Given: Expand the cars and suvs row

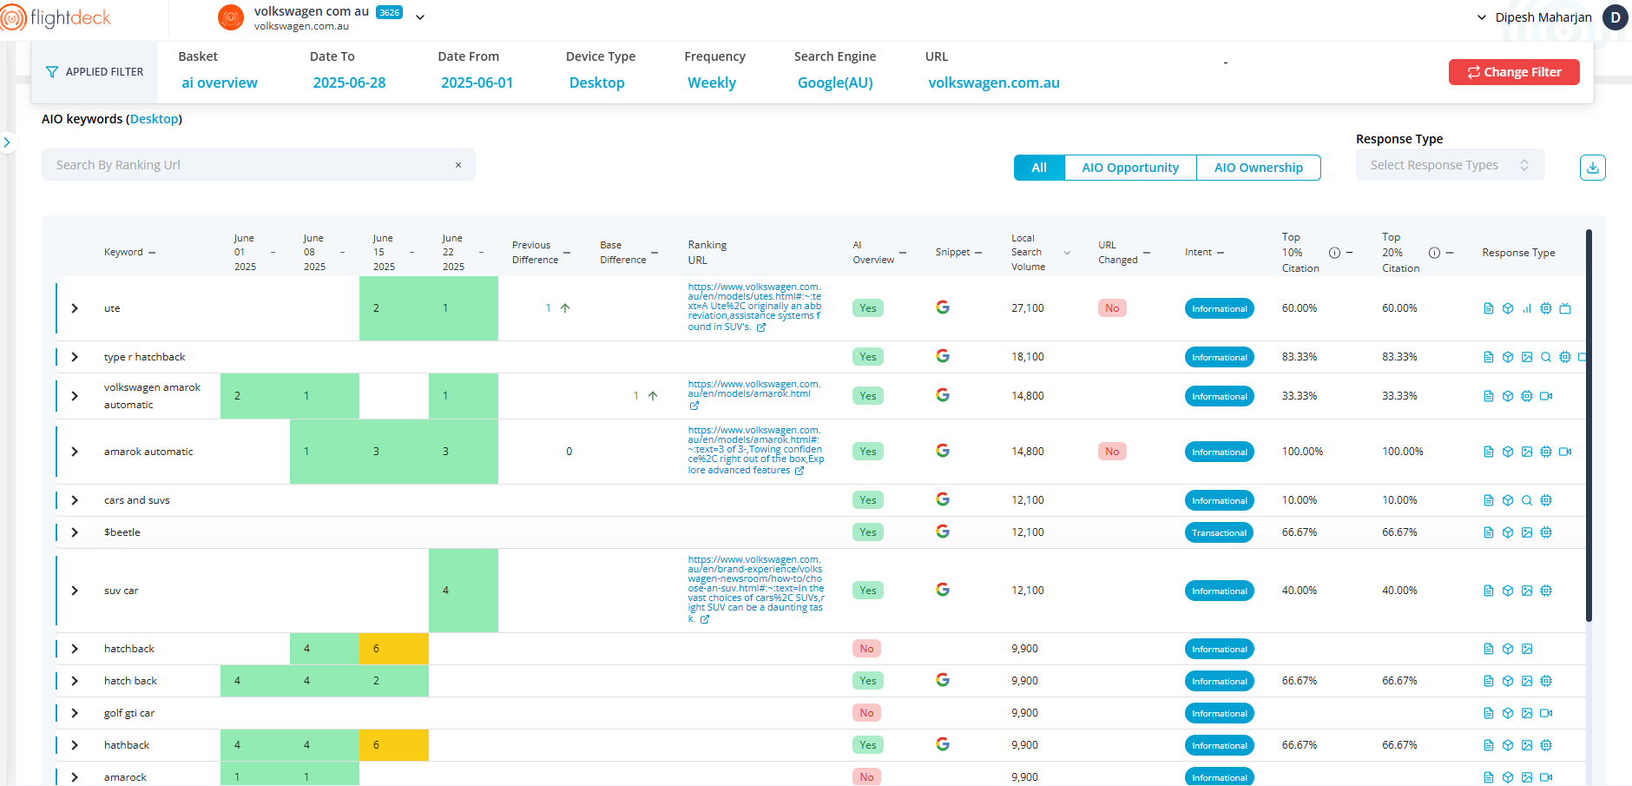Looking at the screenshot, I should coord(75,500).
